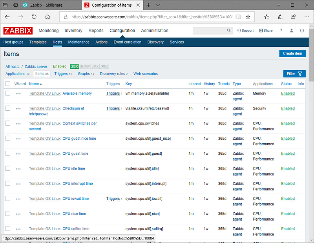
Task: Open the Zabbix server host link
Action: click(x=36, y=66)
